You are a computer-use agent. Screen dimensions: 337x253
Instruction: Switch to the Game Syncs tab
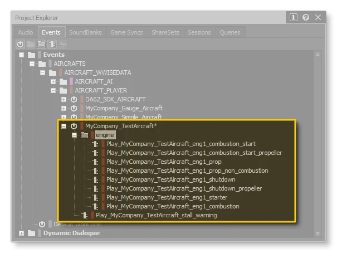point(126,32)
